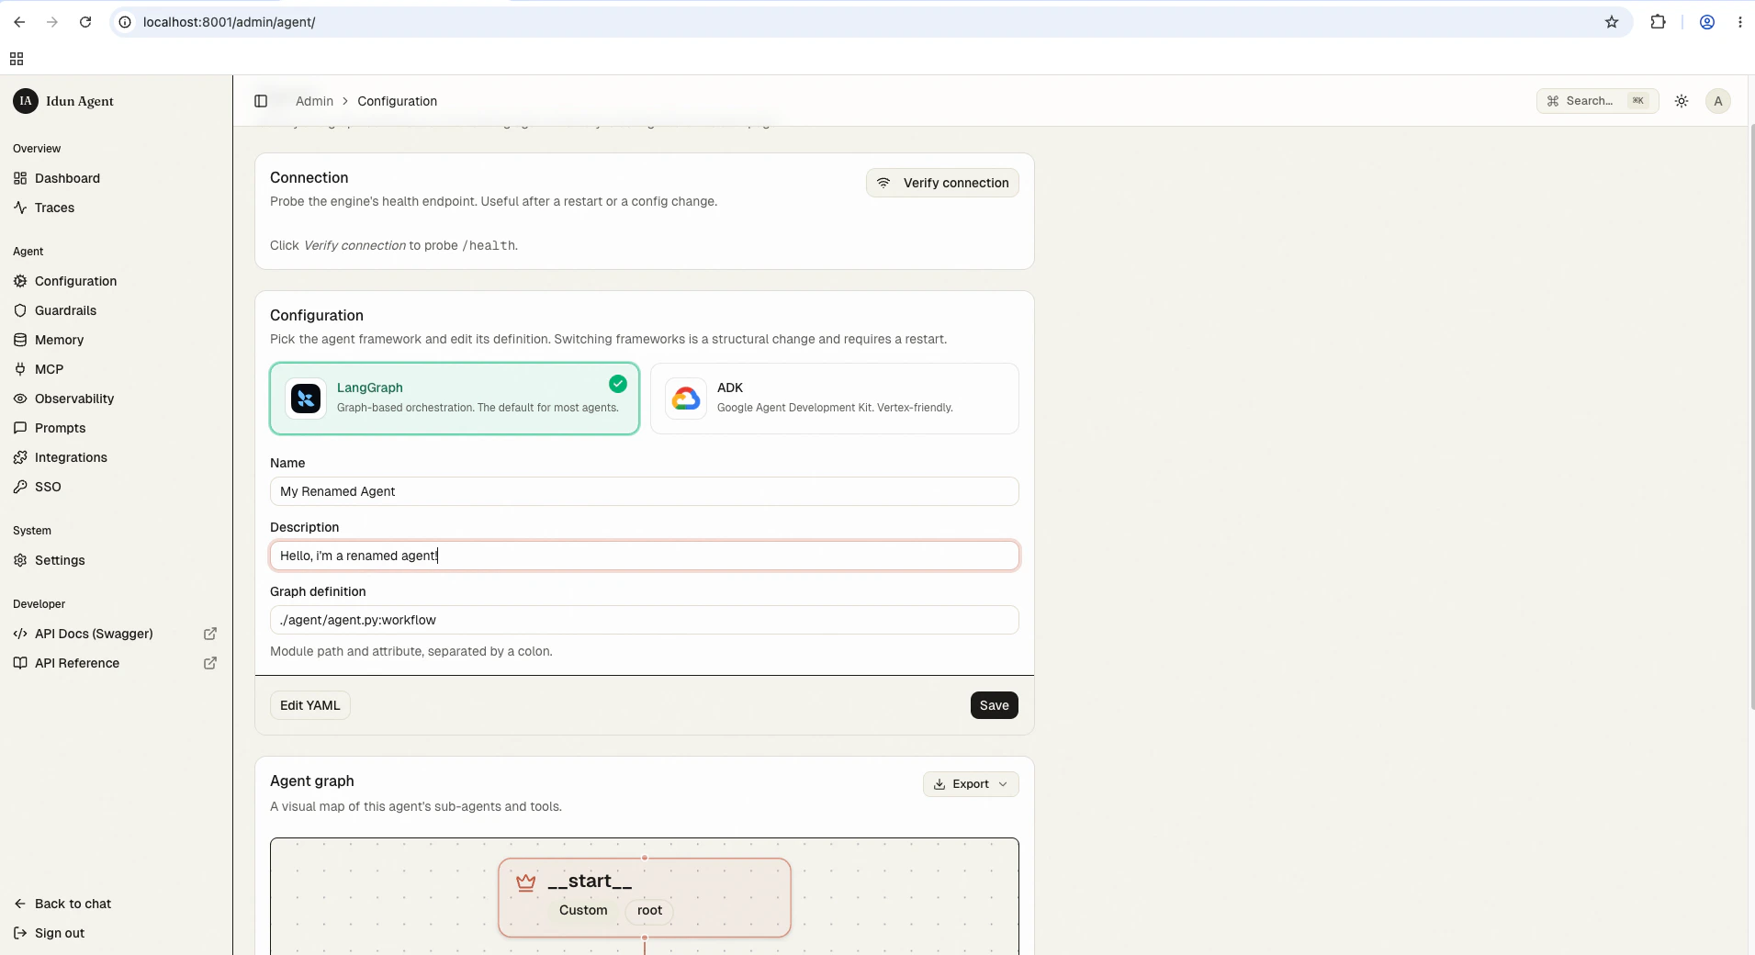
Task: Reload the page
Action: 85,22
